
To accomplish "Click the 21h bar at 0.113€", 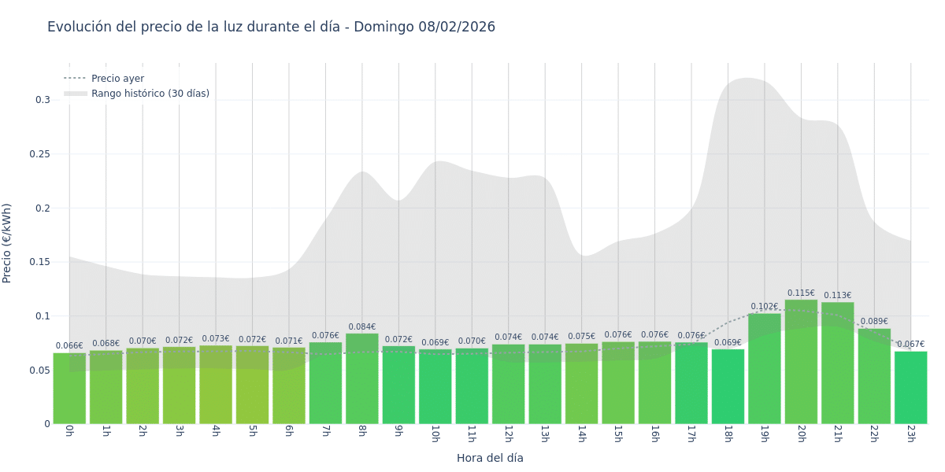I will click(x=837, y=363).
